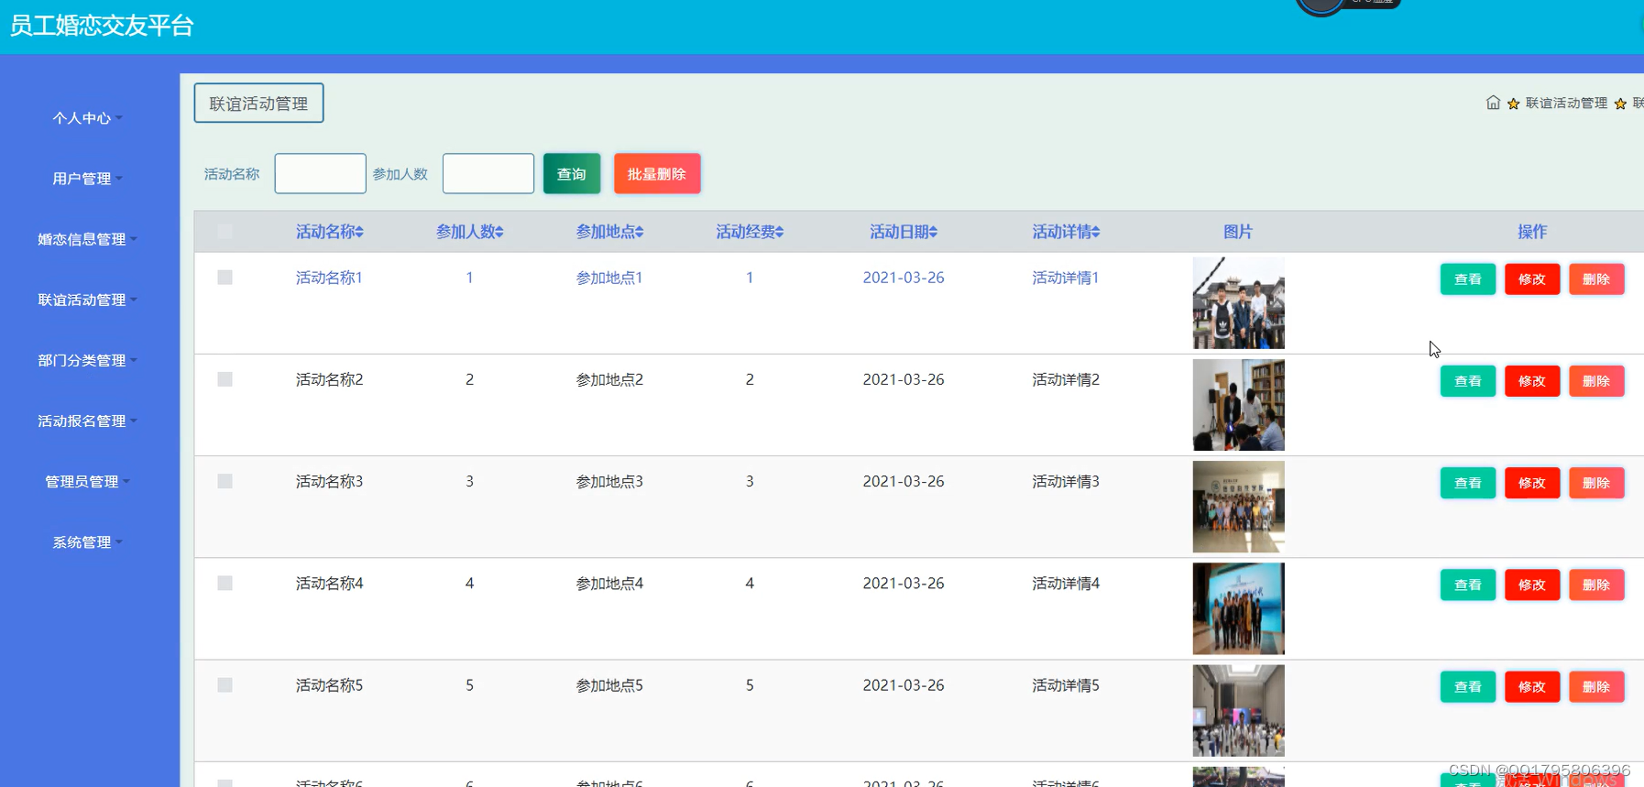The image size is (1644, 787).
Task: Expand the 婚恋信息管理 sidebar menu
Action: (87, 239)
